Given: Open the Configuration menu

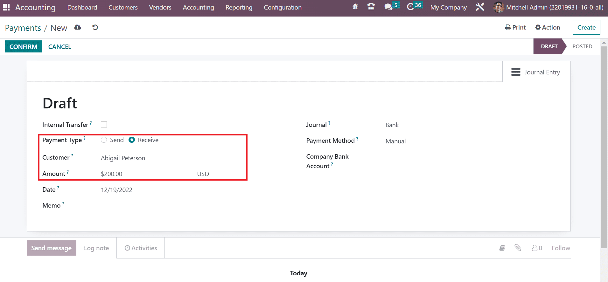Looking at the screenshot, I should click(283, 7).
